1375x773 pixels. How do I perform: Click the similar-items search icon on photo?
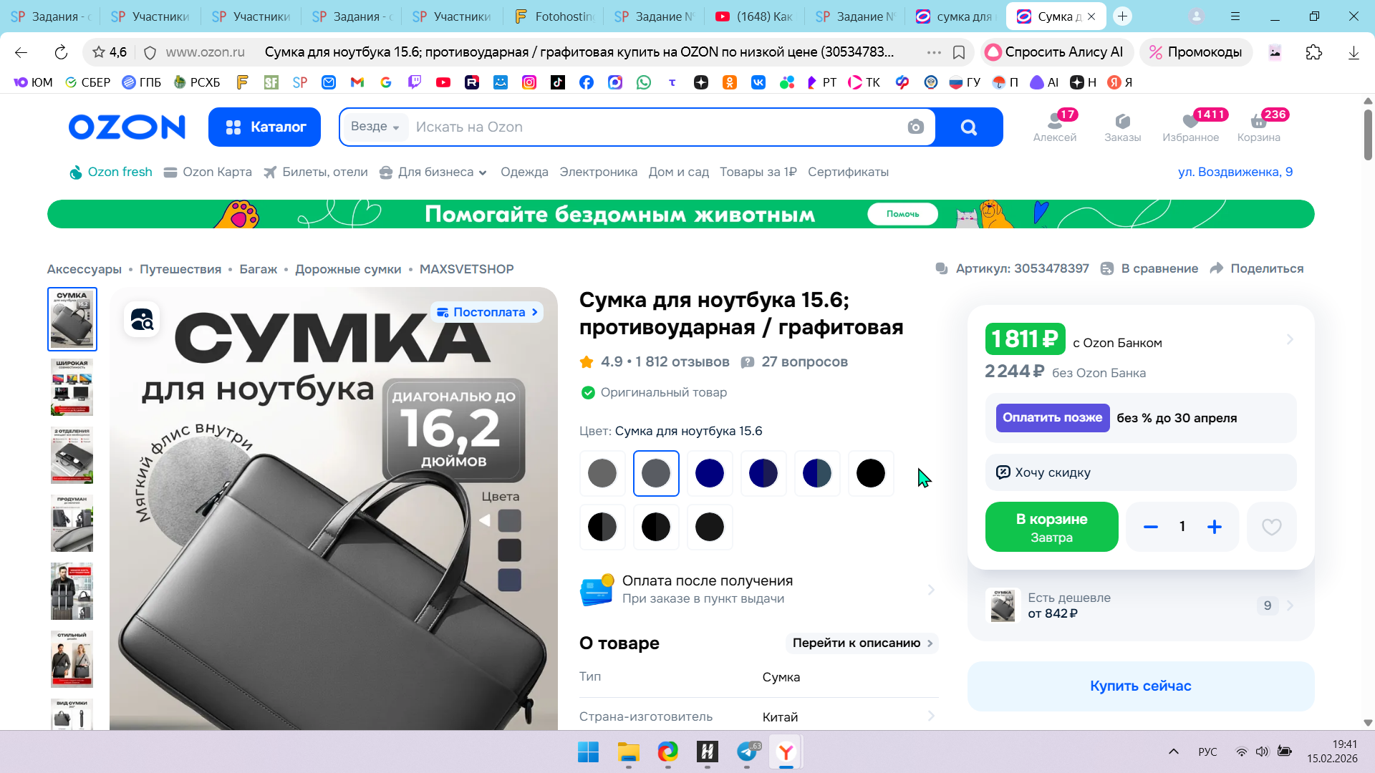tap(142, 320)
